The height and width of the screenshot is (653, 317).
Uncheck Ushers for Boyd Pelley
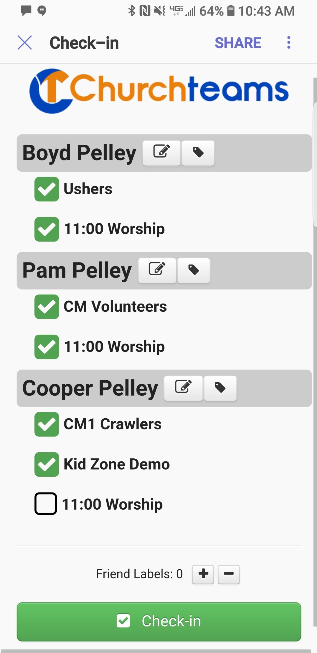coord(47,189)
